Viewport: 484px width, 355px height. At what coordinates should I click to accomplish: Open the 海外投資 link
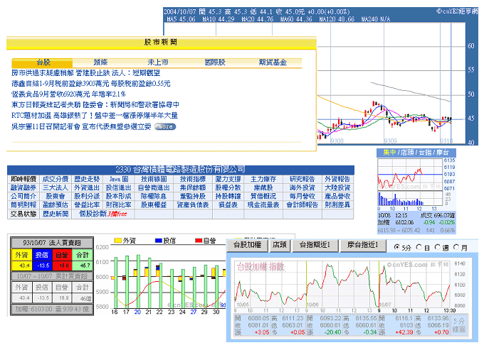(302, 188)
